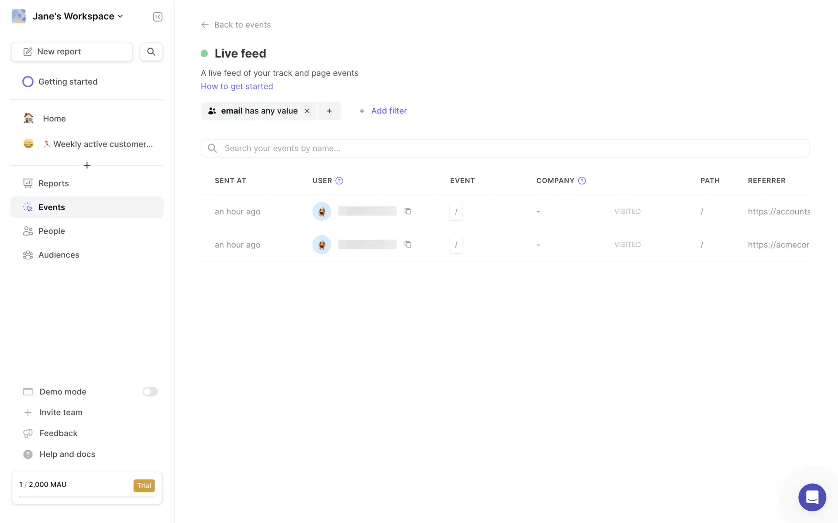
Task: Toggle Demo mode switch
Action: pos(150,392)
